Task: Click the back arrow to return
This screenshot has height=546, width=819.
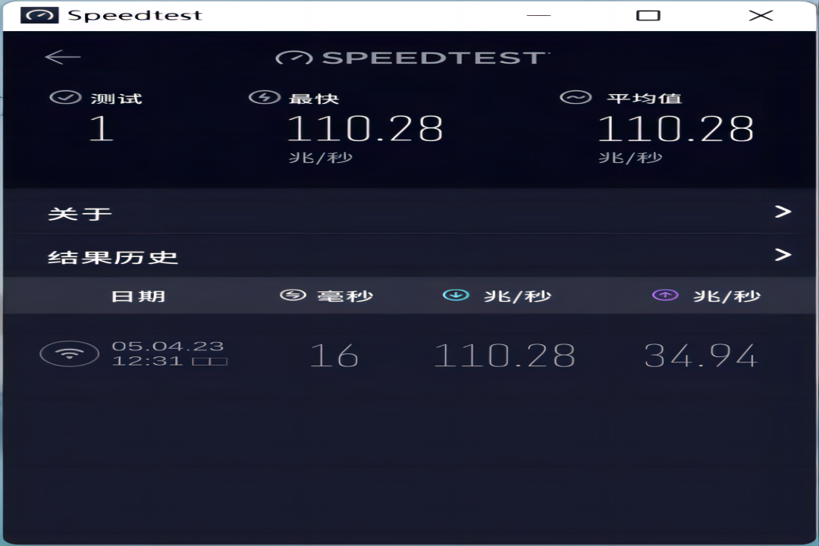Action: pyautogui.click(x=63, y=56)
